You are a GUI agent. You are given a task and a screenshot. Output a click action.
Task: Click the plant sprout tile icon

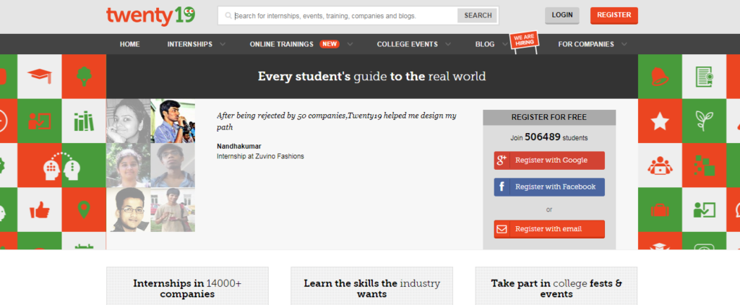(x=704, y=121)
